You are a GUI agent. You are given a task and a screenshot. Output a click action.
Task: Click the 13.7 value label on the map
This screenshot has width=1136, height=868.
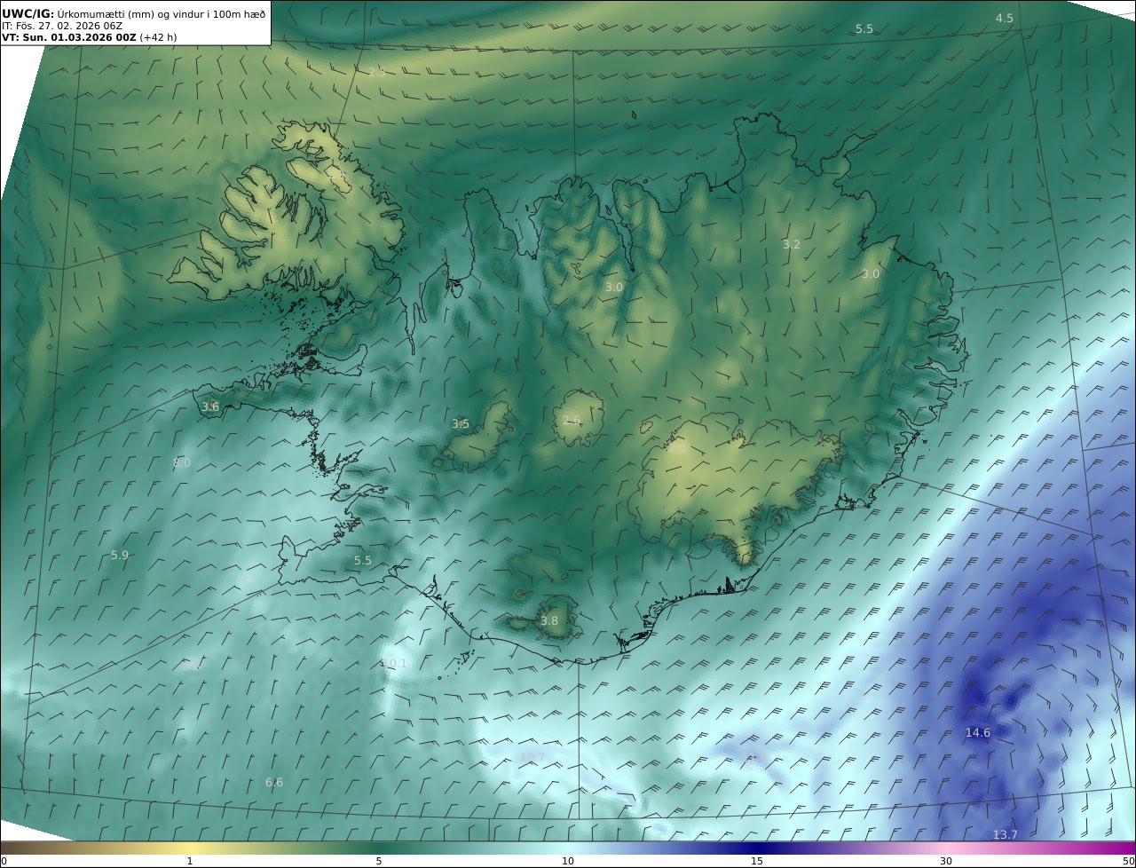(1005, 834)
